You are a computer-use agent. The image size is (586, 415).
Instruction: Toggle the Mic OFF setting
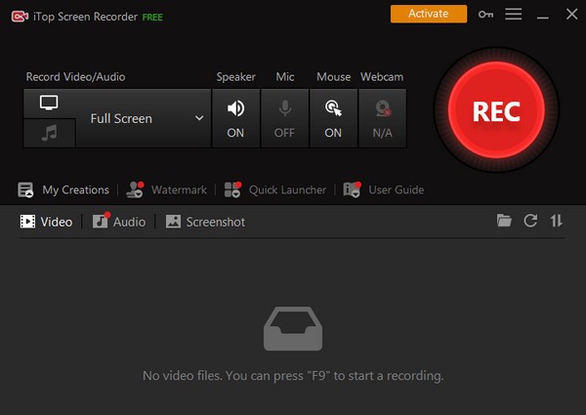pos(285,118)
